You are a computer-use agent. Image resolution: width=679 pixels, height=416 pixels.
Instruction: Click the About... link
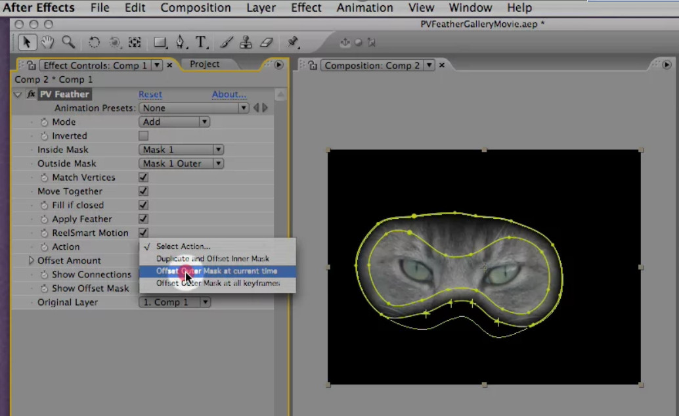(229, 94)
